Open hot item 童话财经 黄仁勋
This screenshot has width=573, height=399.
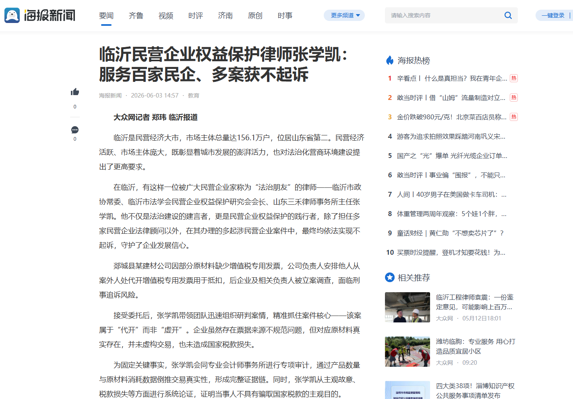coord(450,233)
